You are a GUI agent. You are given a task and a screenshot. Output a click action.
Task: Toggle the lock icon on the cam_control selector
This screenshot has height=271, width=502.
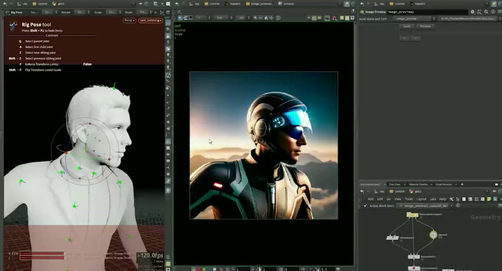click(x=158, y=20)
